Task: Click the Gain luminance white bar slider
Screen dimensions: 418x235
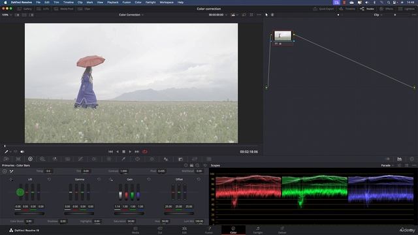Action: 120,192
